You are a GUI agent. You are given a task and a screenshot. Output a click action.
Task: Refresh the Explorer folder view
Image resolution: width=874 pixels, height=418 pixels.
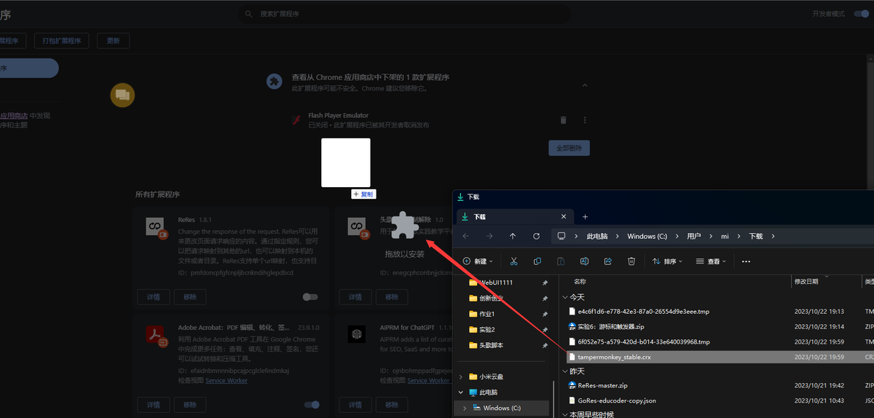pos(537,236)
